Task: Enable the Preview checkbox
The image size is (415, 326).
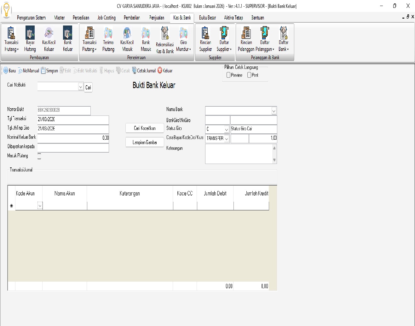Action: click(x=228, y=75)
